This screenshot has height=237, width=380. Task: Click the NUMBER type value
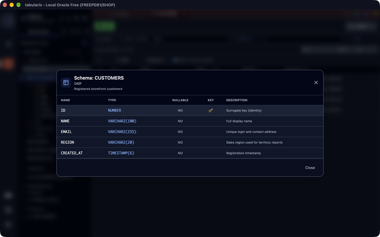(114, 111)
